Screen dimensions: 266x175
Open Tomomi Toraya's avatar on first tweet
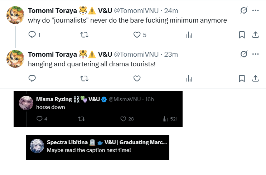coord(15,15)
